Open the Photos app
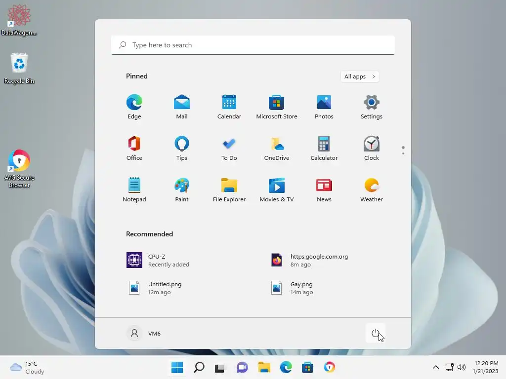Image resolution: width=506 pixels, height=379 pixels. point(324,107)
